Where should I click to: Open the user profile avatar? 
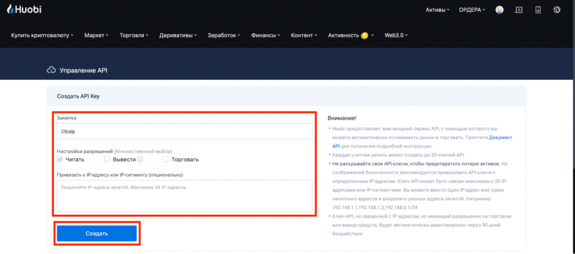click(x=499, y=10)
